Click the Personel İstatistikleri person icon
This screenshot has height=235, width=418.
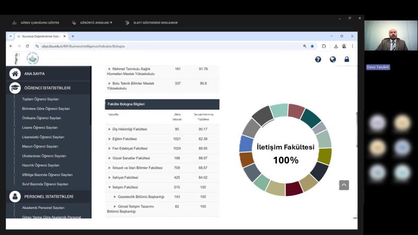pyautogui.click(x=15, y=196)
